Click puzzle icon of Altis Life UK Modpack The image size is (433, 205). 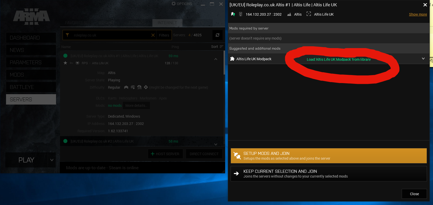[x=232, y=59]
